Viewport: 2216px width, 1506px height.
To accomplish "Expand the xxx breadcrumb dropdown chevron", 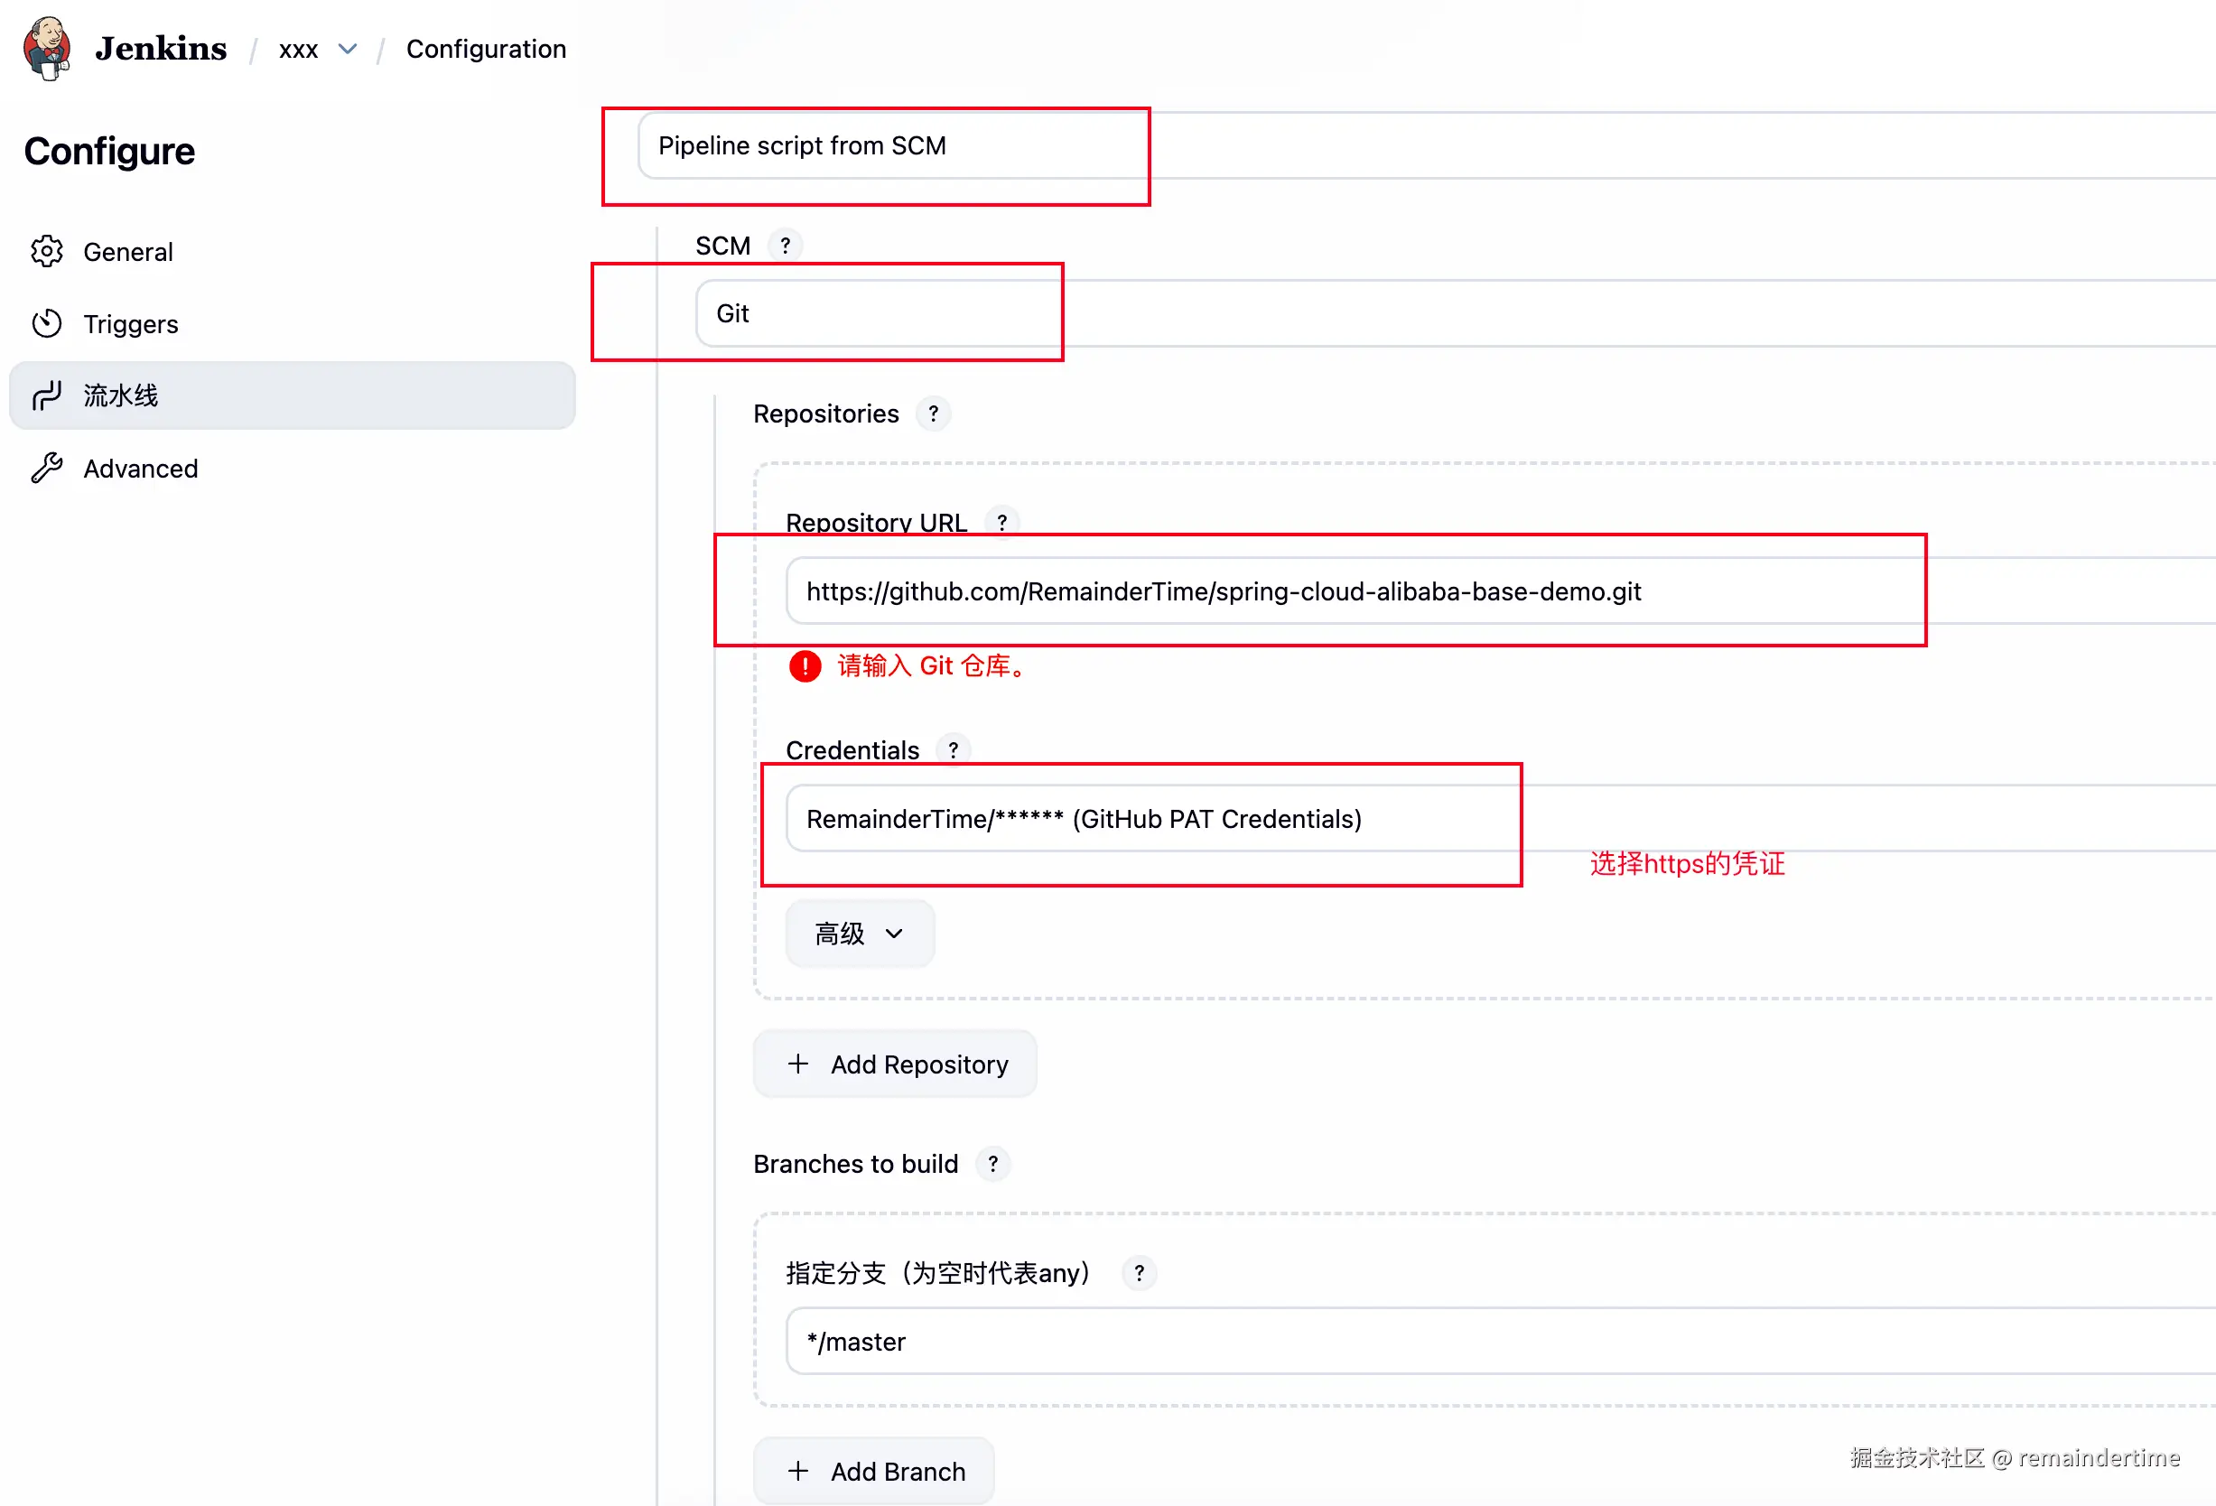I will click(x=348, y=49).
